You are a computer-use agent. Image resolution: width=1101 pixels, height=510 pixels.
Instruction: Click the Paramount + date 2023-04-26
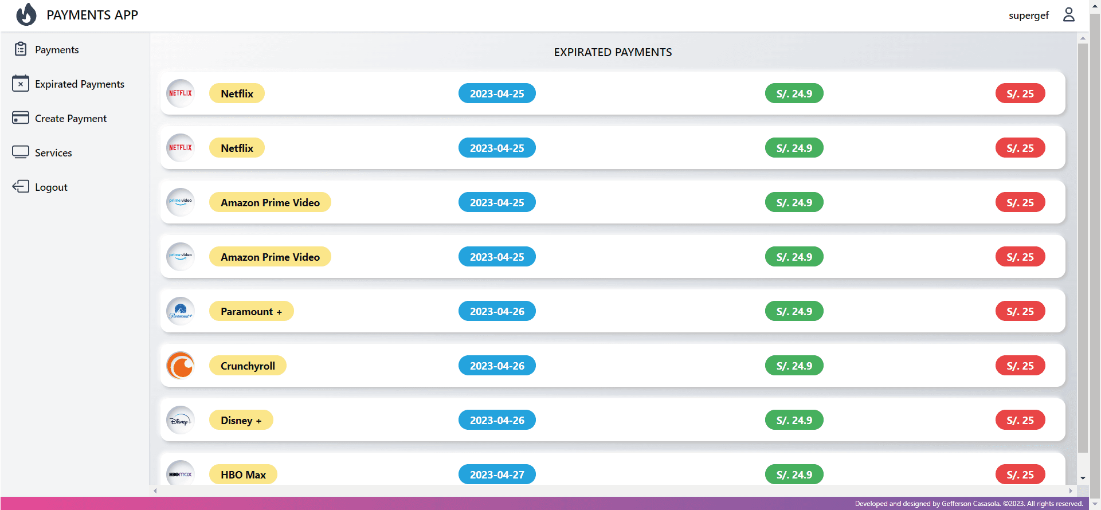click(x=497, y=311)
